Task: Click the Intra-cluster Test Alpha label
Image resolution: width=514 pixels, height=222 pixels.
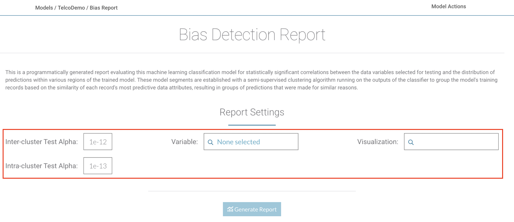Action: [41, 166]
